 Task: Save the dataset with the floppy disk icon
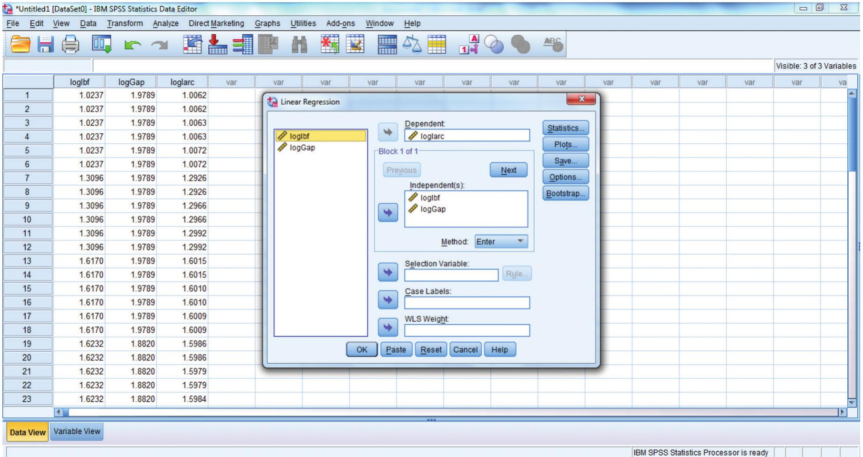pos(46,45)
